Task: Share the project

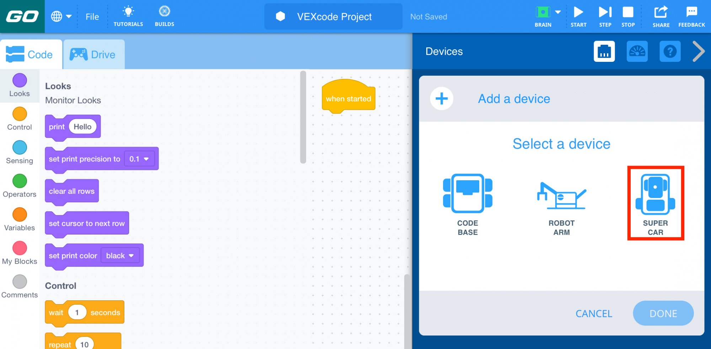Action: 661,16
